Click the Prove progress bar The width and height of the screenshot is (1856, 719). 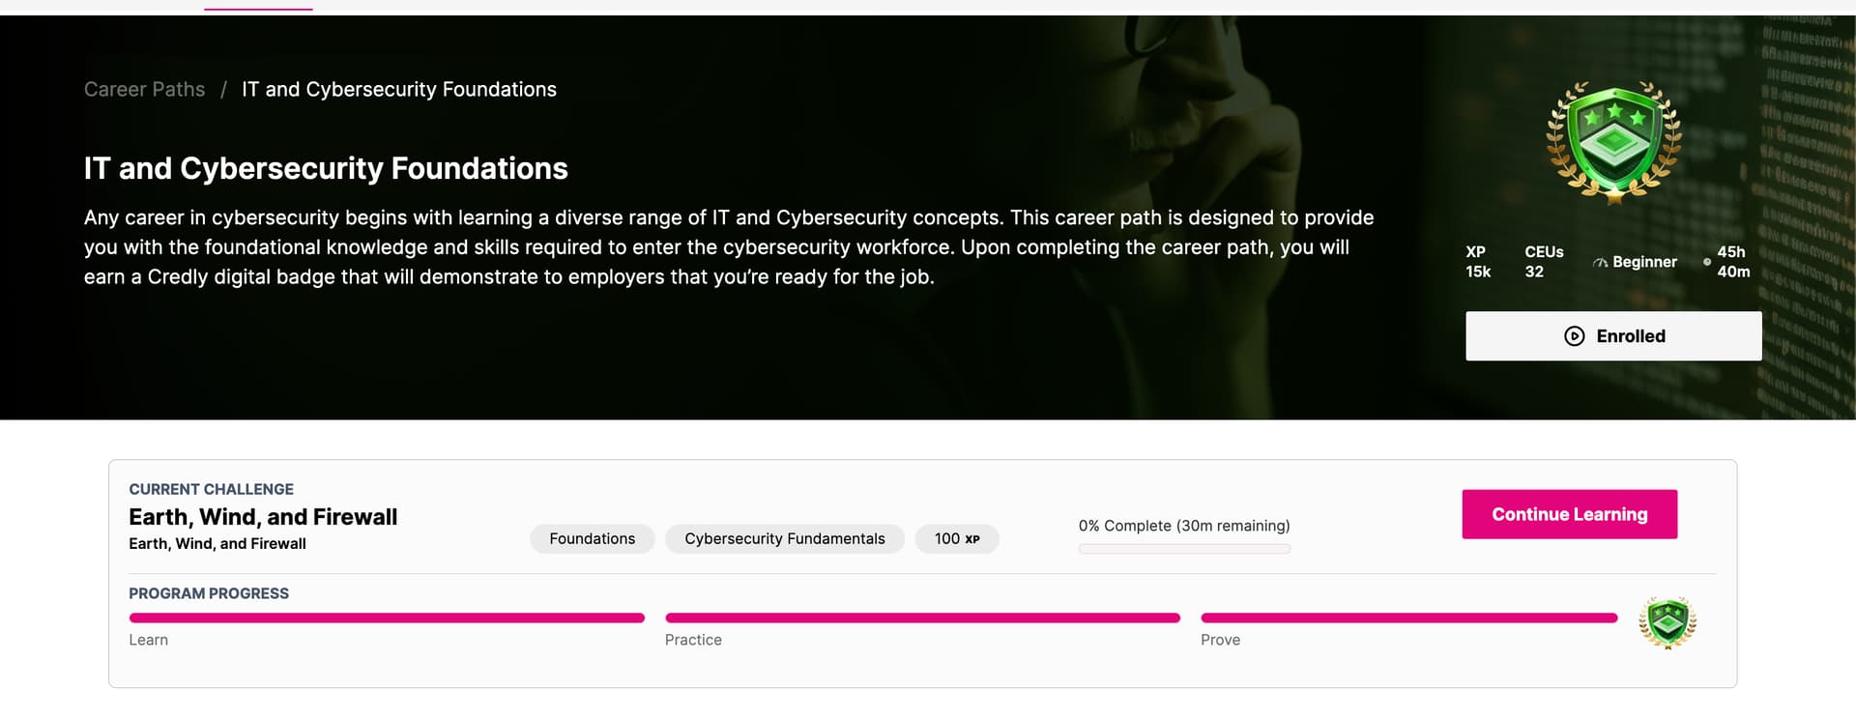click(x=1408, y=618)
